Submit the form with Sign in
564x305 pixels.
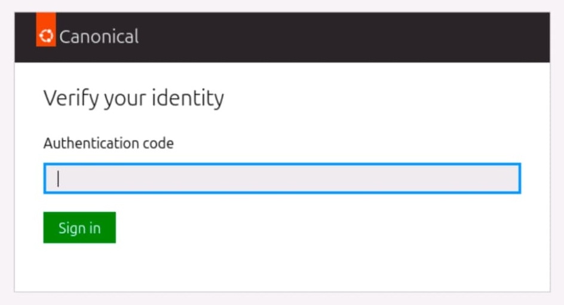[79, 227]
